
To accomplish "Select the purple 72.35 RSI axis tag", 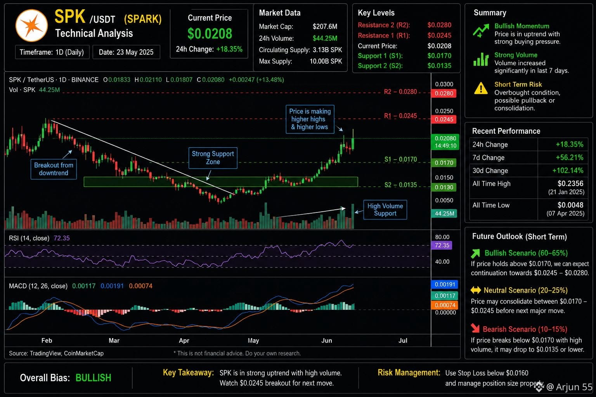I will click(442, 245).
